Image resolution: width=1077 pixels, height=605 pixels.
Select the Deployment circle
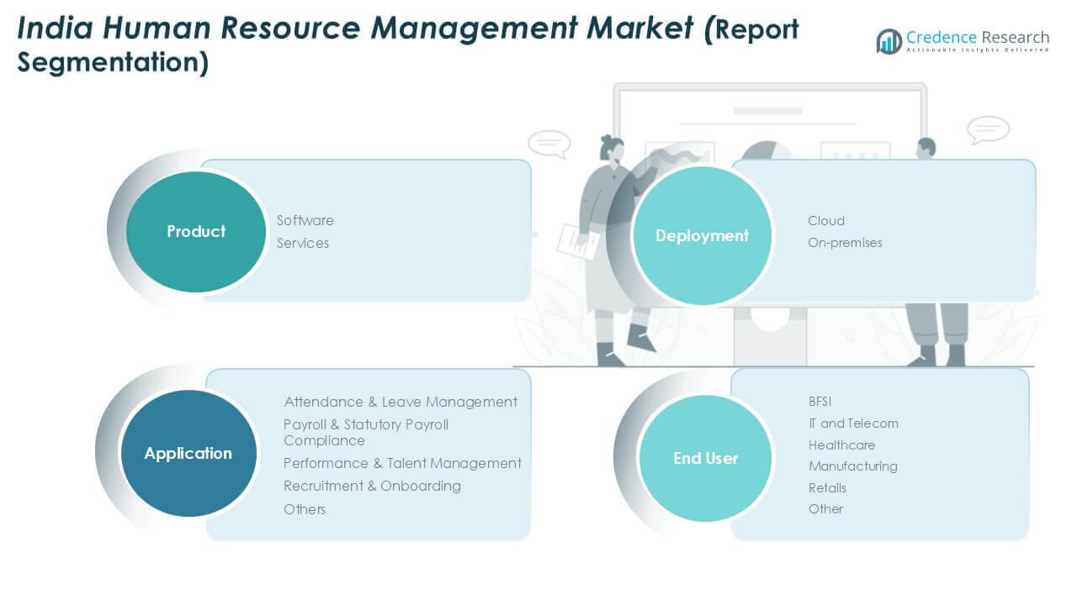(702, 236)
